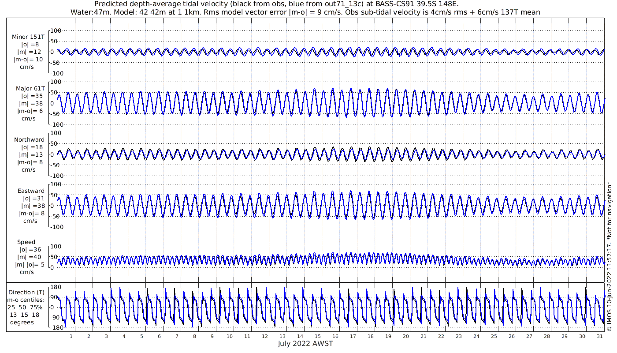Select the '13 15 18' centile values

[25, 315]
